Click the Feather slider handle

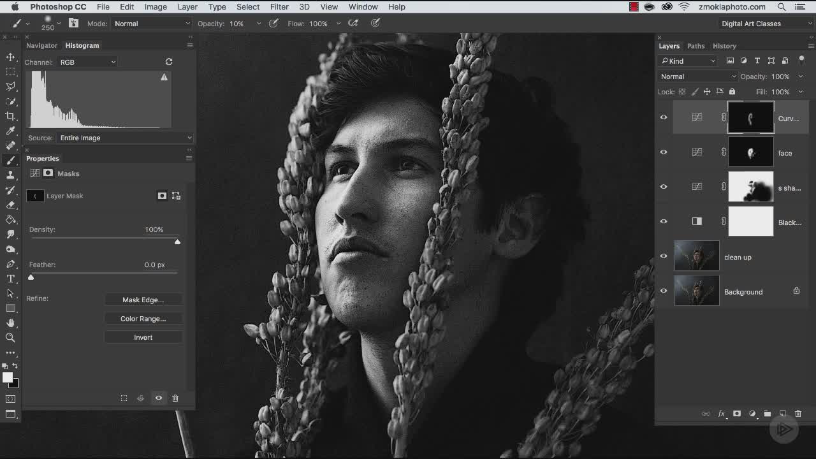[x=31, y=277]
